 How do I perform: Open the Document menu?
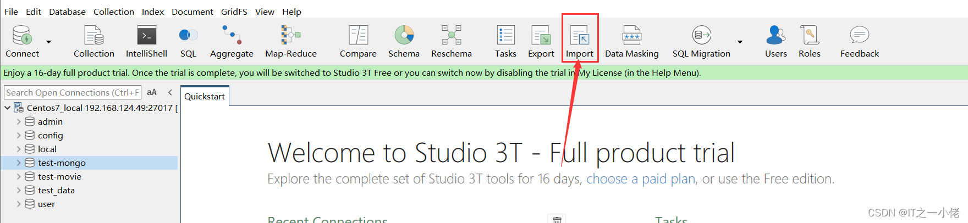pyautogui.click(x=193, y=12)
